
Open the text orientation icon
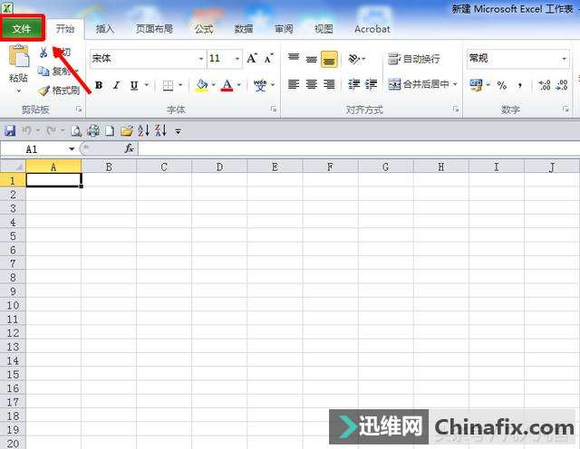point(354,59)
